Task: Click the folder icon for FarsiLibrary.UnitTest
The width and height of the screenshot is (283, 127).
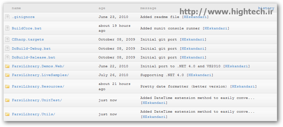Action: click(8, 100)
